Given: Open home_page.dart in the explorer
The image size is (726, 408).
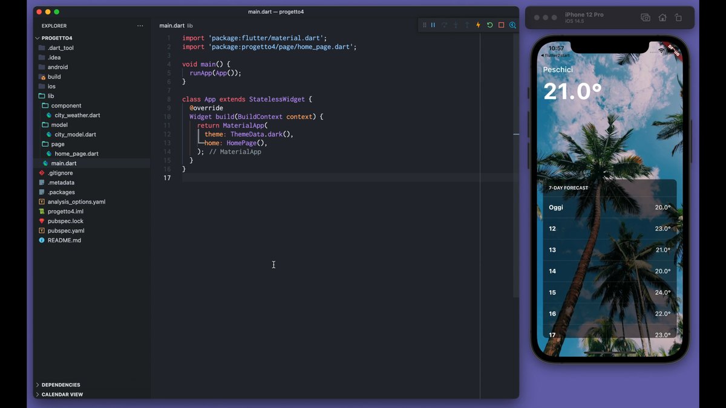Looking at the screenshot, I should coord(76,154).
